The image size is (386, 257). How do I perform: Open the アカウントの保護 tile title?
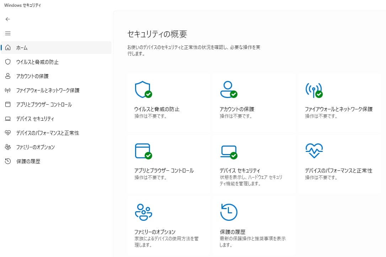tap(237, 109)
